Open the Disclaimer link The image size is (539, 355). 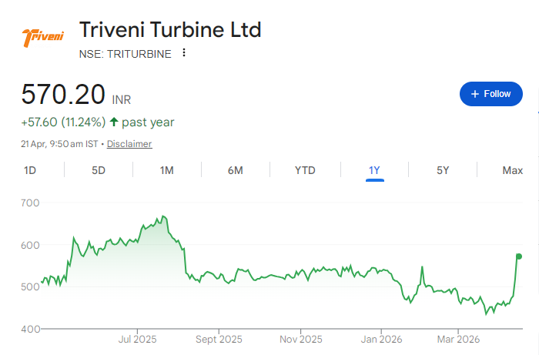[129, 144]
